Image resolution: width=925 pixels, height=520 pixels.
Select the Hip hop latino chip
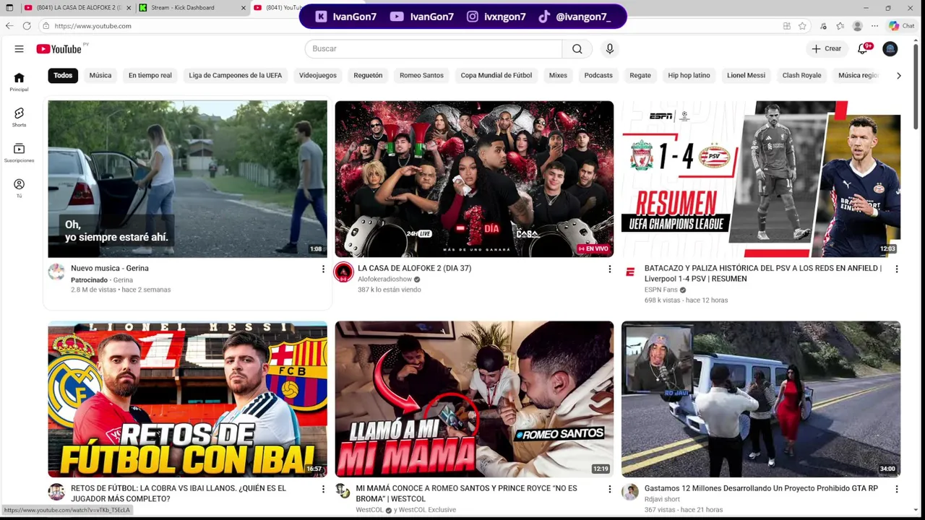pyautogui.click(x=689, y=75)
